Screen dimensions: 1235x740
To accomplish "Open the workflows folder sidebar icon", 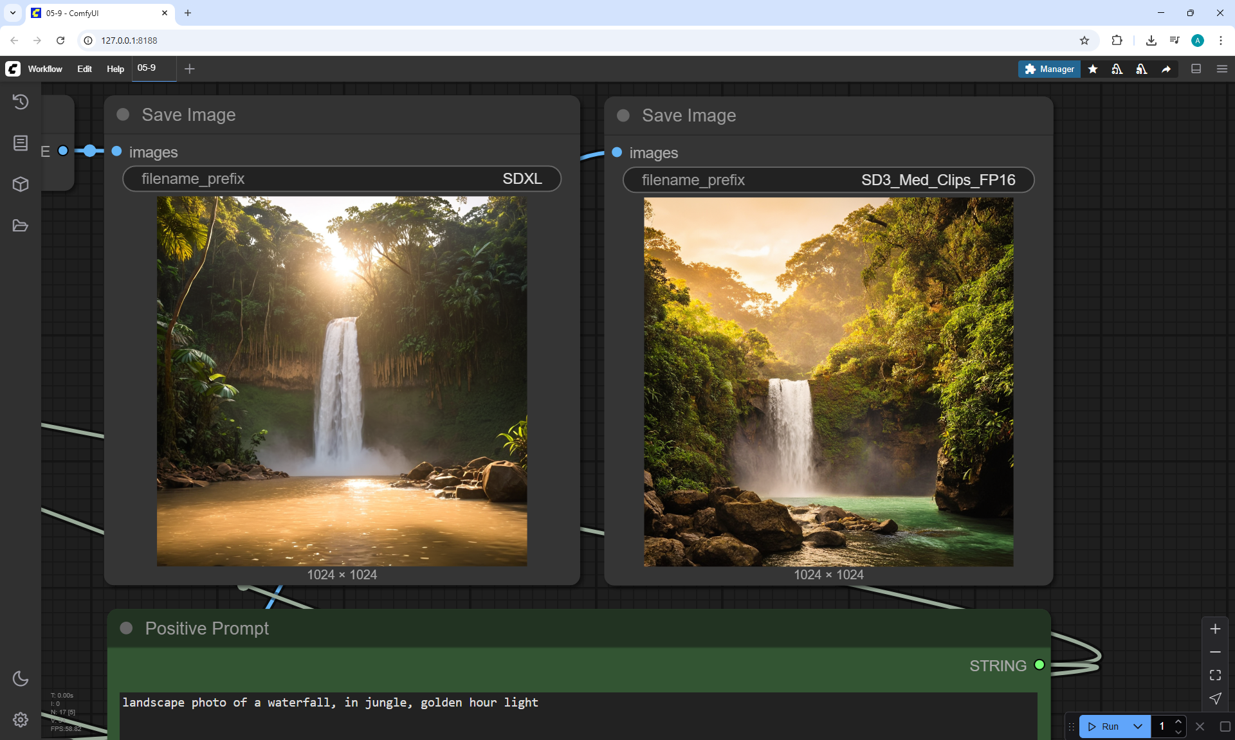I will tap(21, 226).
